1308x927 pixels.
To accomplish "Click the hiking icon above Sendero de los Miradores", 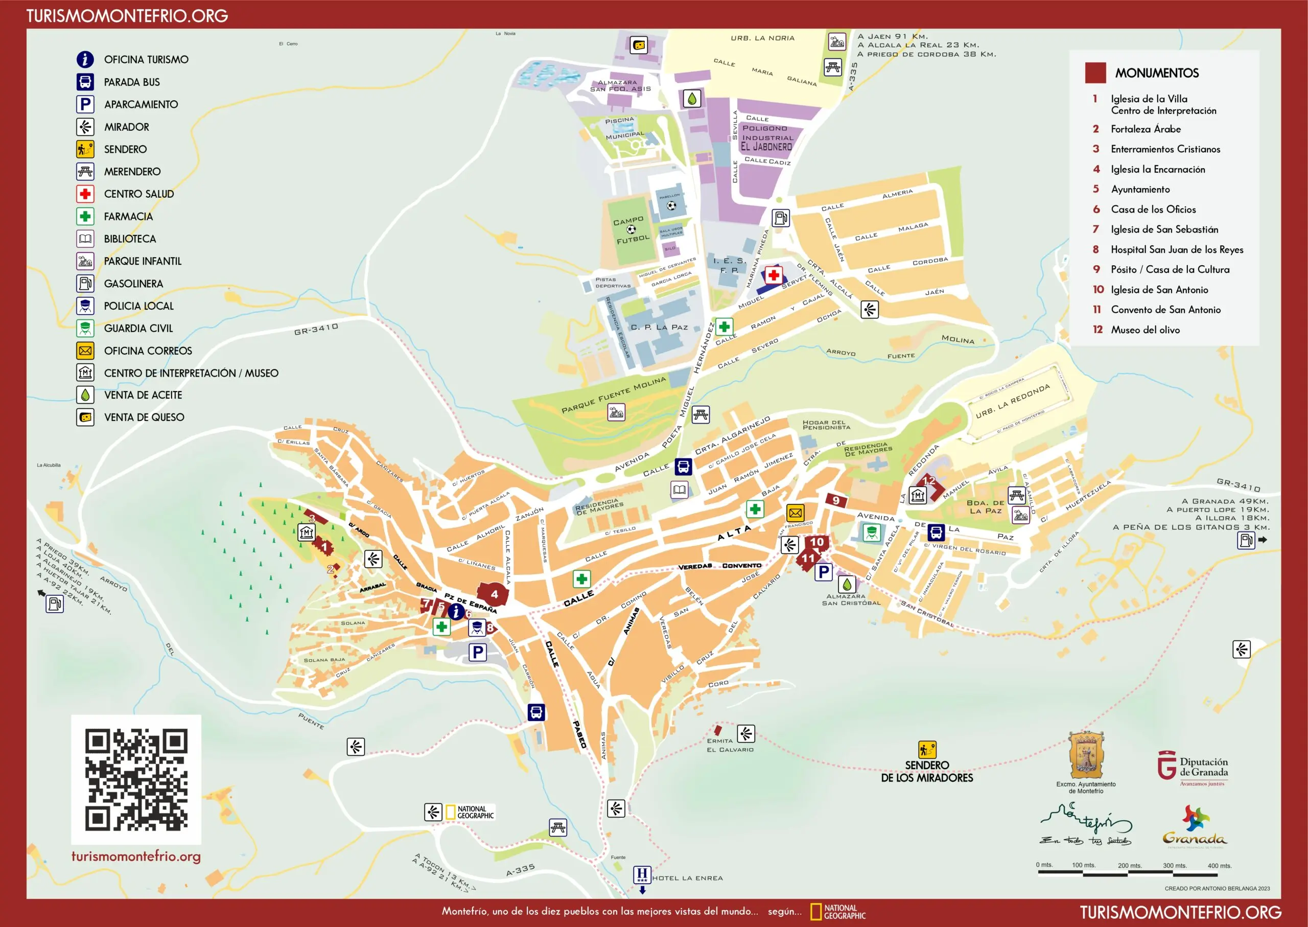I will coord(927,750).
